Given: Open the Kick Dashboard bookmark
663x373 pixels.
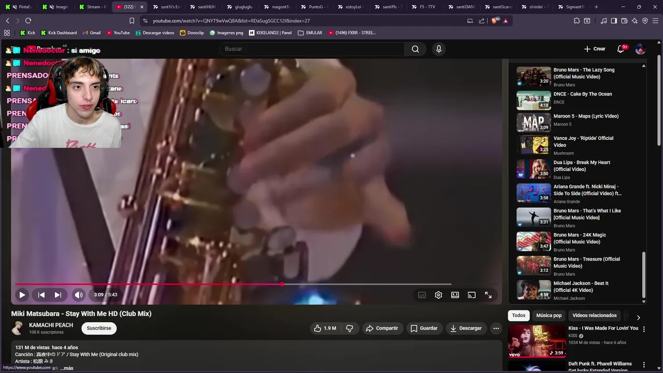Looking at the screenshot, I should point(59,33).
